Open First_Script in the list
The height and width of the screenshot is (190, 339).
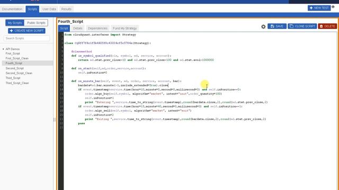click(x=13, y=53)
